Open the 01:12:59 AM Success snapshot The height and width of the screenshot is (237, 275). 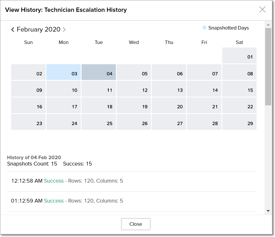54,201
